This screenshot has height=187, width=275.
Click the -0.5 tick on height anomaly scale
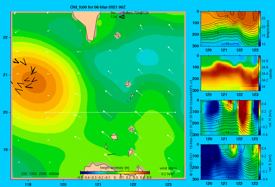point(80,177)
